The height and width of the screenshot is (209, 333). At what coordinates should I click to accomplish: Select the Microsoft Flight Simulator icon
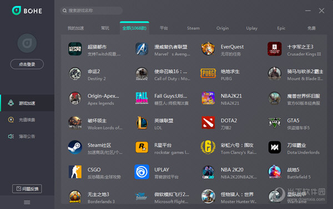point(142,196)
